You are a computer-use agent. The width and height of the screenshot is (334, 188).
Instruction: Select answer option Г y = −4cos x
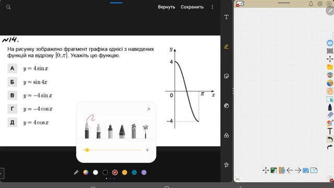click(x=30, y=109)
